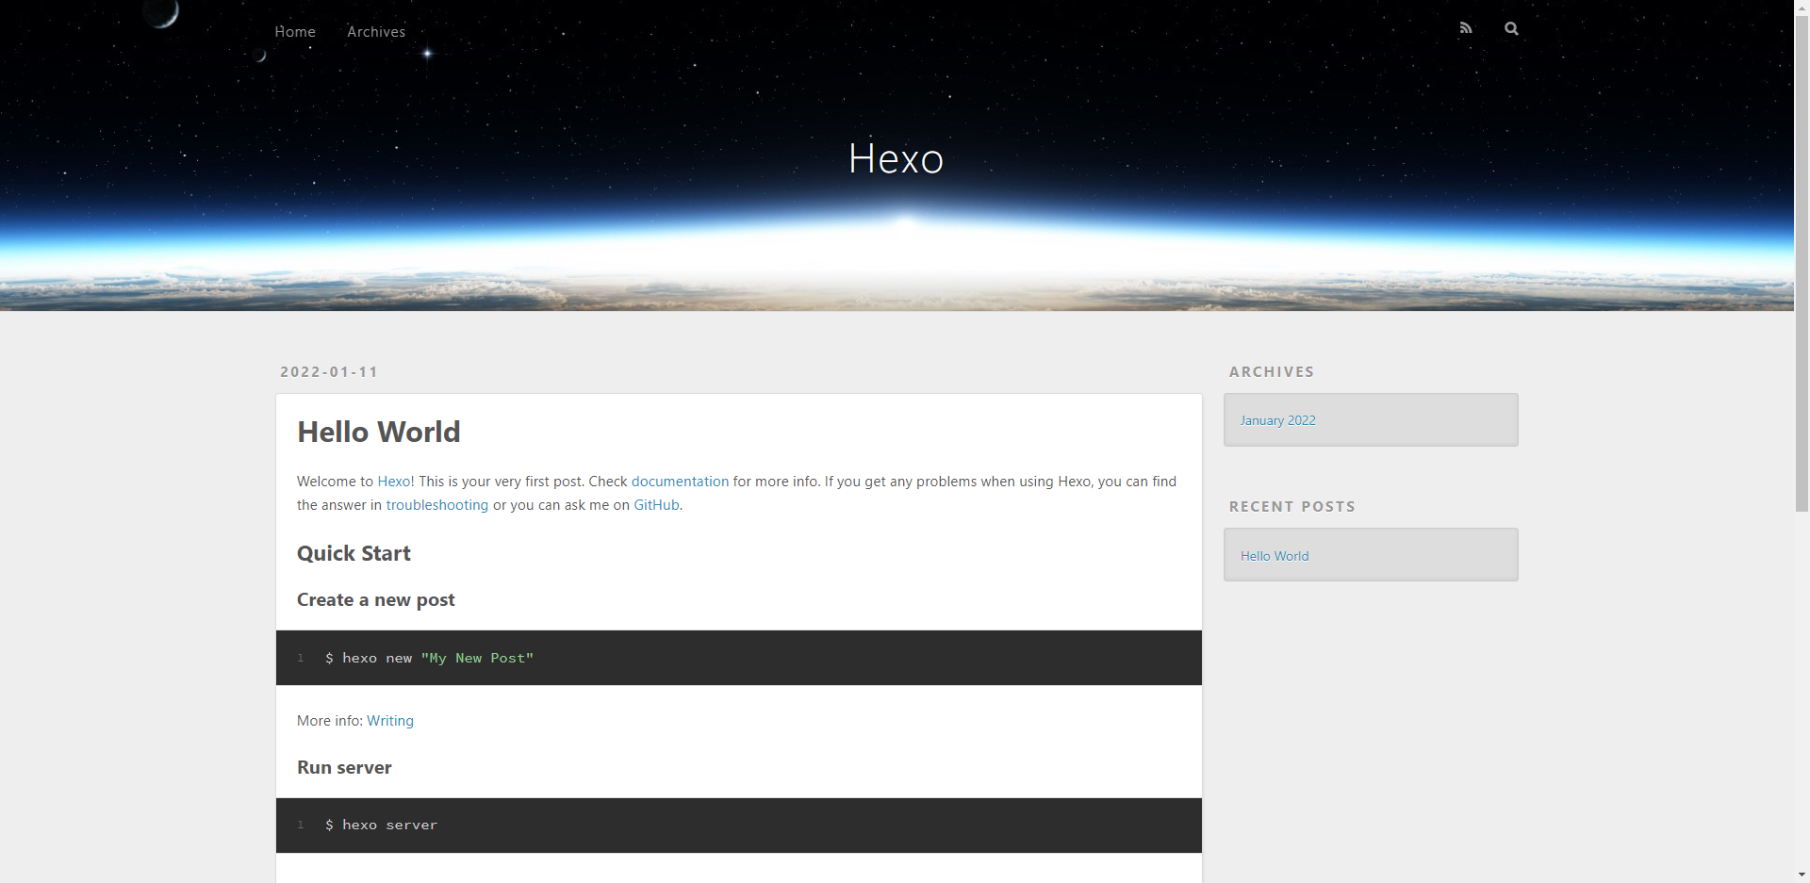Image resolution: width=1810 pixels, height=883 pixels.
Task: Open Hello World under Recent Posts
Action: 1275,556
